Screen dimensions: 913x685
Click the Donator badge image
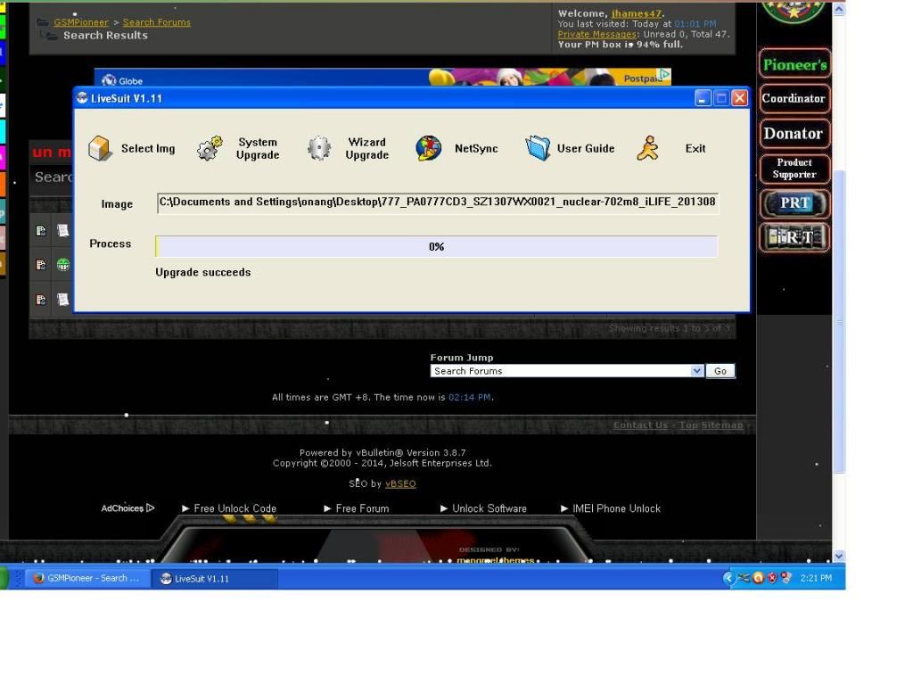tap(794, 134)
